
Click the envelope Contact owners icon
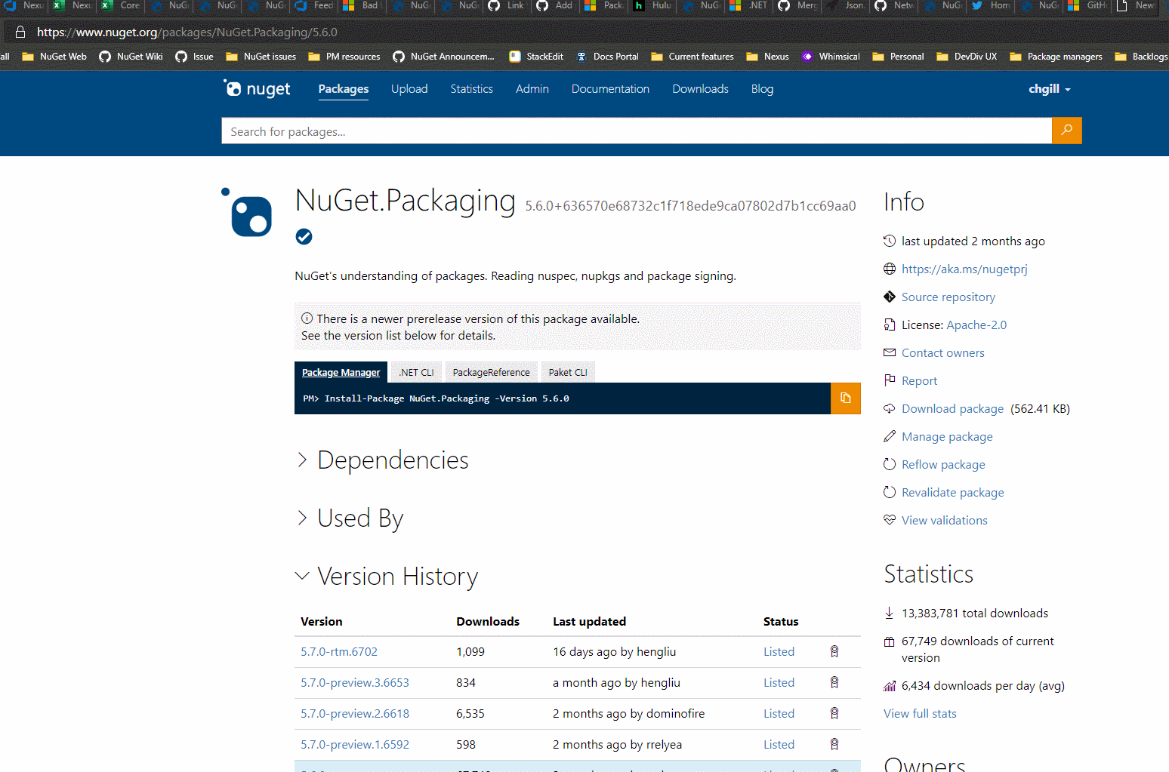point(890,352)
